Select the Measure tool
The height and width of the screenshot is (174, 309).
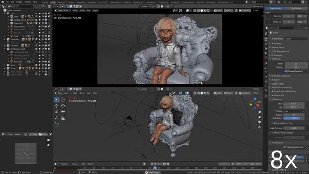coord(63,118)
